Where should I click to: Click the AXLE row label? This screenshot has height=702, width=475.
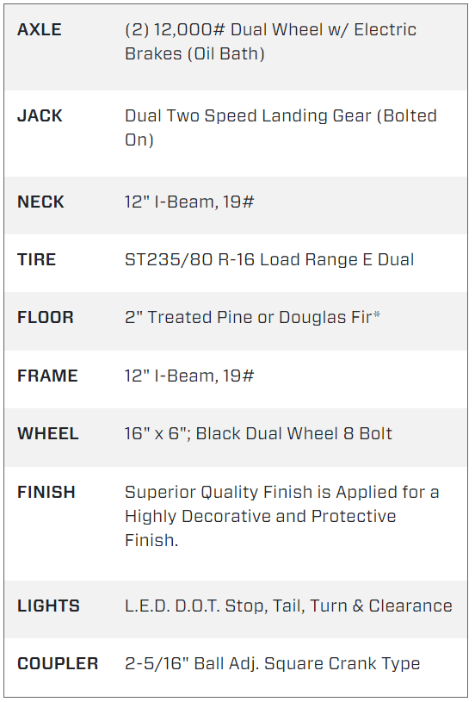click(x=40, y=29)
